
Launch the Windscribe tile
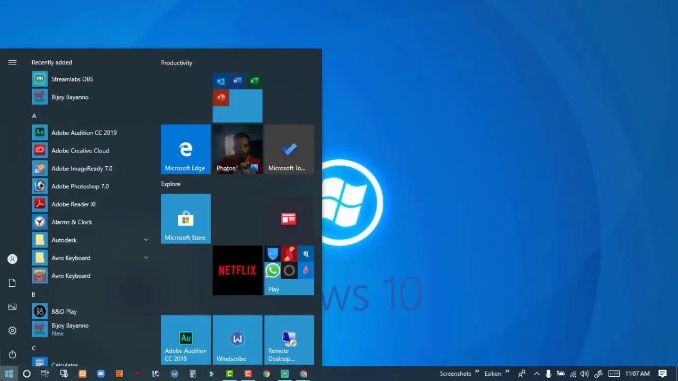(x=237, y=339)
